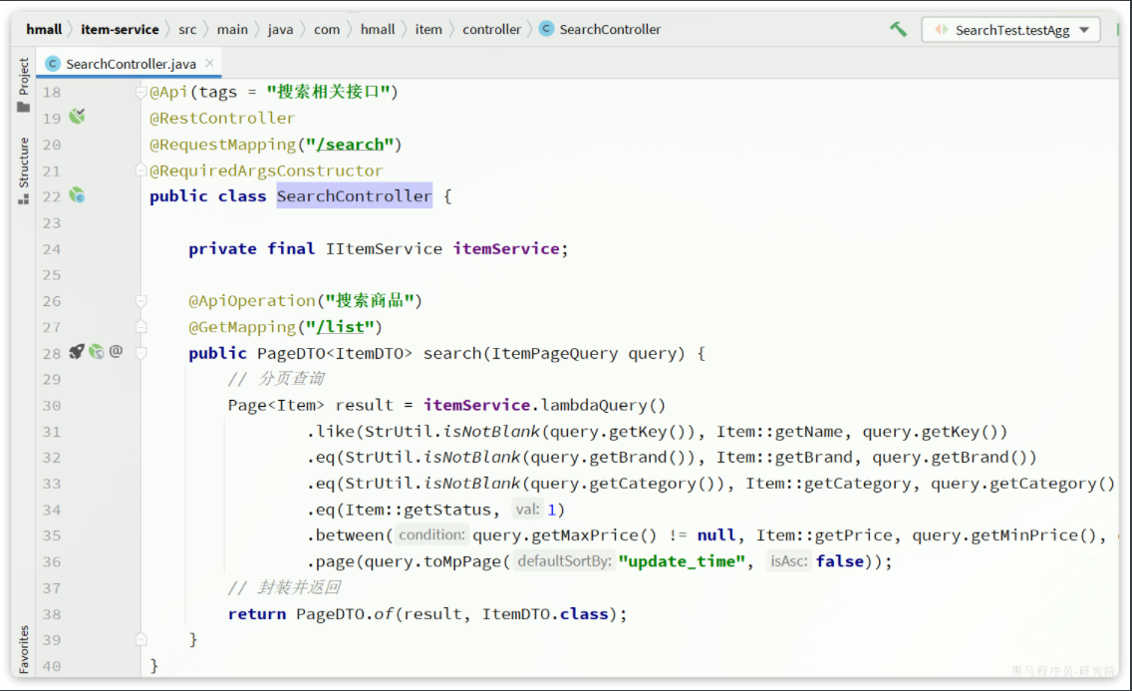
Task: Click the @ApiOperation annotation
Action: [252, 300]
